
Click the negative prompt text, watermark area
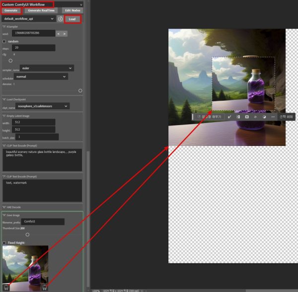pos(42,191)
